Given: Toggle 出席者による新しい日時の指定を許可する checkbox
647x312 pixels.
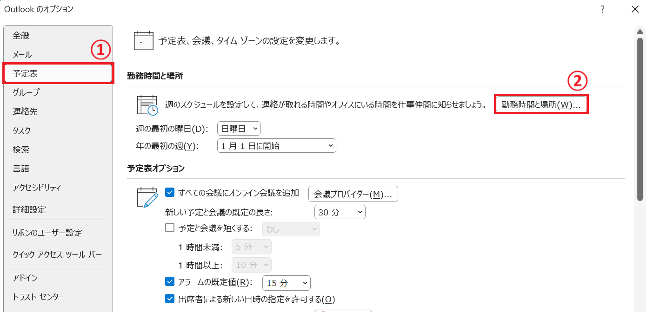Looking at the screenshot, I should pos(170,299).
